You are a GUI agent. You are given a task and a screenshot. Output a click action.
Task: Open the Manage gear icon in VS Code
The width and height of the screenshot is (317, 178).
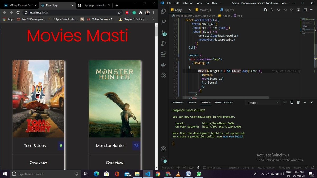pos(164,160)
